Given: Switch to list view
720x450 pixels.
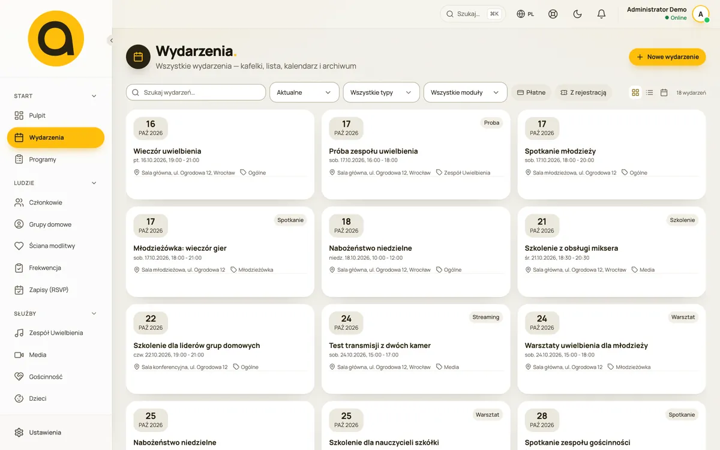Looking at the screenshot, I should pos(650,92).
